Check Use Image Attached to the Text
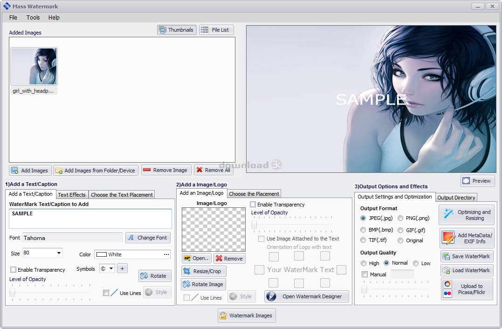This screenshot has width=502, height=329. (x=261, y=239)
